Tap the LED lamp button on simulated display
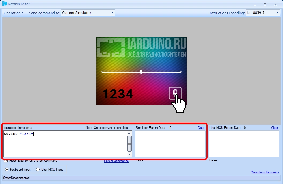This screenshot has height=194, width=283. point(175,93)
